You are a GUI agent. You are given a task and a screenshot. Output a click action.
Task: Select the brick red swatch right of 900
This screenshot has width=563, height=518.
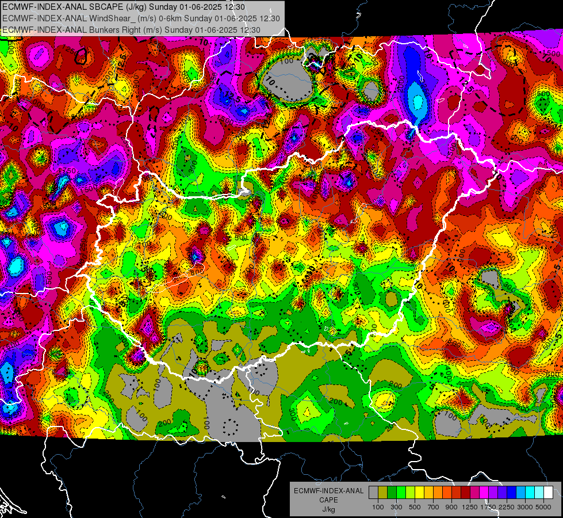click(457, 493)
